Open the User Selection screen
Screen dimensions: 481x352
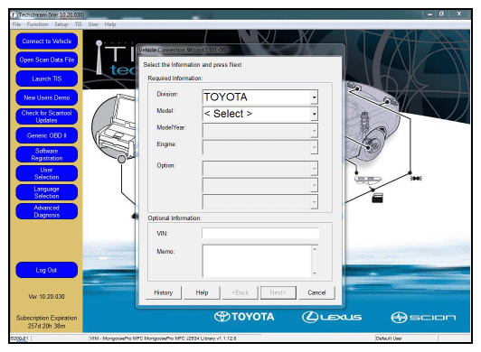(47, 173)
